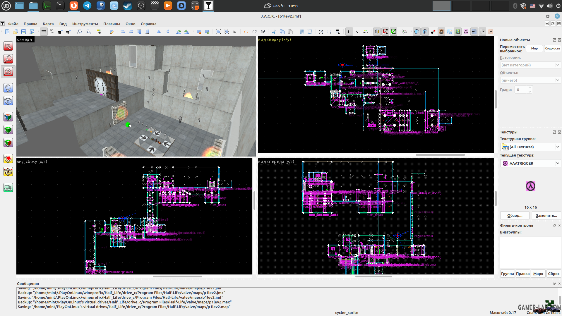562x316 pixels.
Task: Select the entity lightbulb tool
Action: click(8, 88)
